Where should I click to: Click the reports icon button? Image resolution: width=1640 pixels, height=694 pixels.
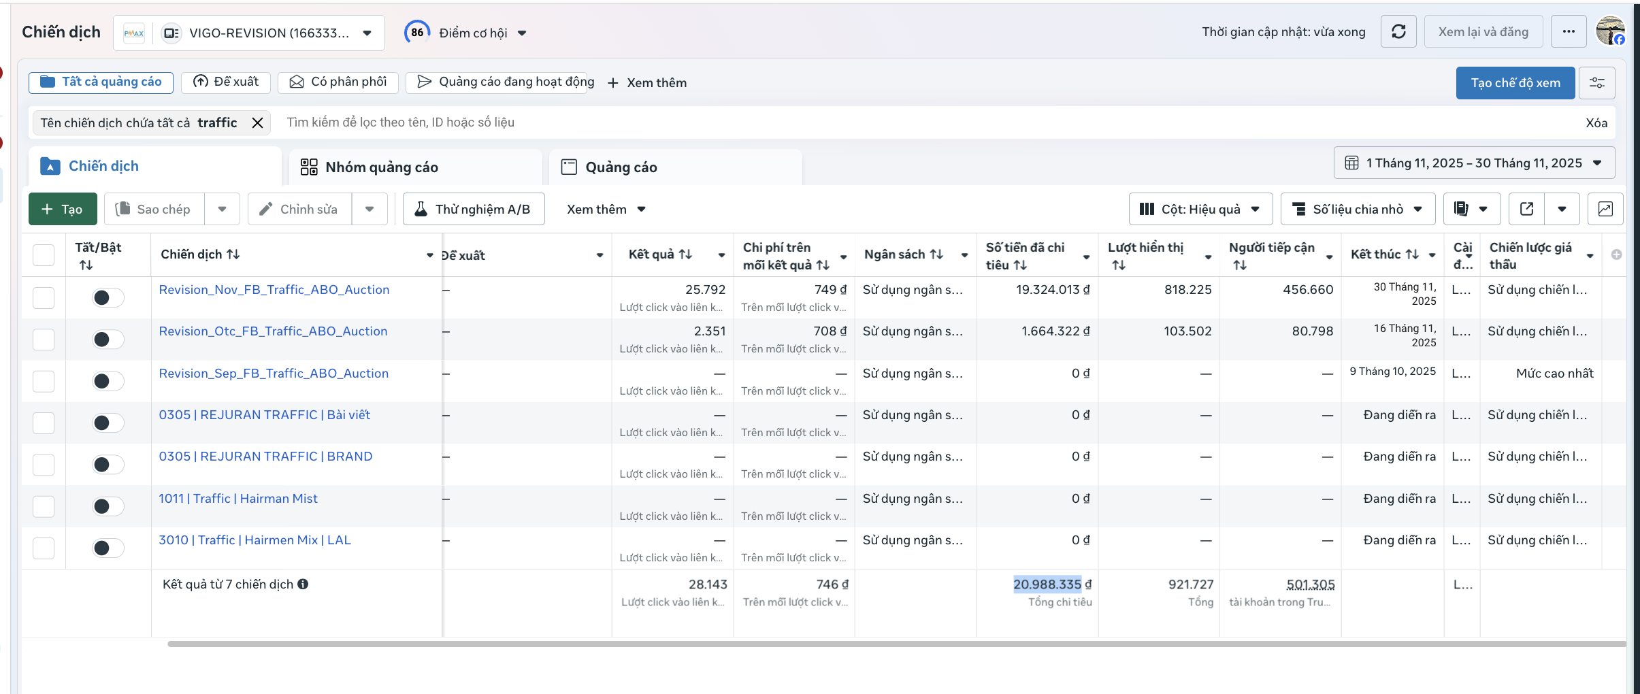coord(1461,209)
